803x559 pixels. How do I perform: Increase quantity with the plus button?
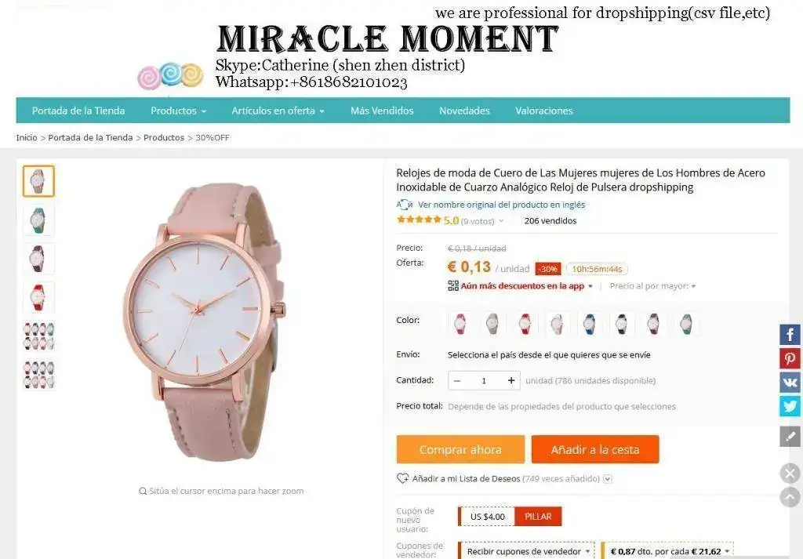(x=511, y=380)
